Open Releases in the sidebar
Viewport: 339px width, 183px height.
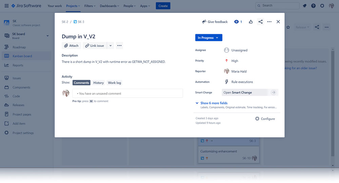[26, 105]
